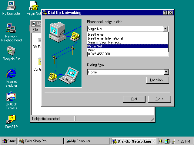Click Dial-Up Networking taskbar button
Screen dimensions: 194x145
(x=134, y=141)
